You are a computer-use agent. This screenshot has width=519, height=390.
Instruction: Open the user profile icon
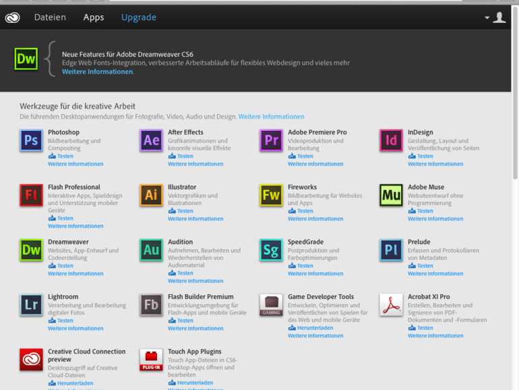click(499, 18)
